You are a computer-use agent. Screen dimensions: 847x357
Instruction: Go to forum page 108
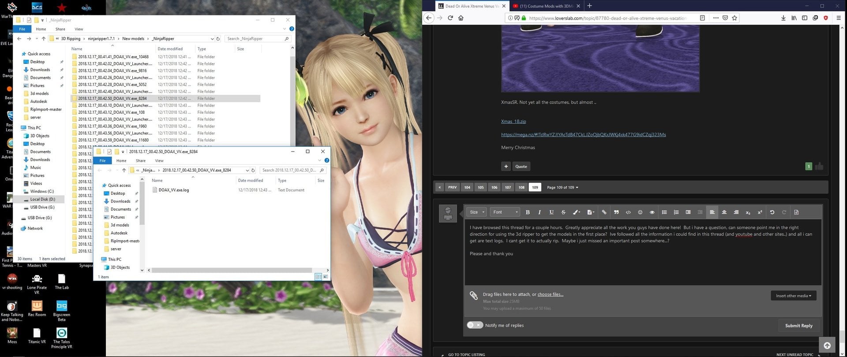pos(521,188)
